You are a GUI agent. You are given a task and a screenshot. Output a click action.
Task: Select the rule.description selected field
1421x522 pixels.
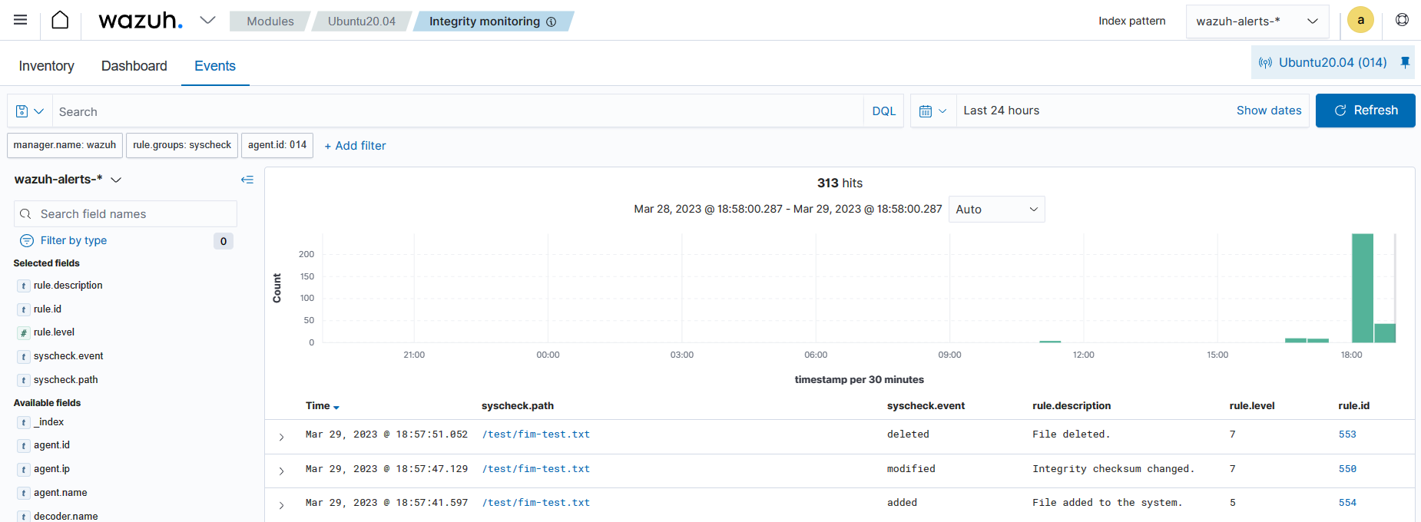(68, 286)
